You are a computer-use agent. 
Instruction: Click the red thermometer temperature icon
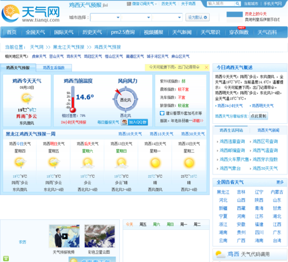73,99
